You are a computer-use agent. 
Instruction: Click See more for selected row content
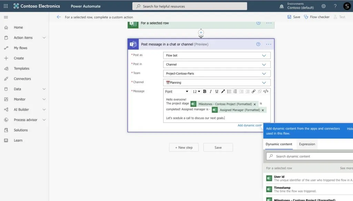(346, 168)
